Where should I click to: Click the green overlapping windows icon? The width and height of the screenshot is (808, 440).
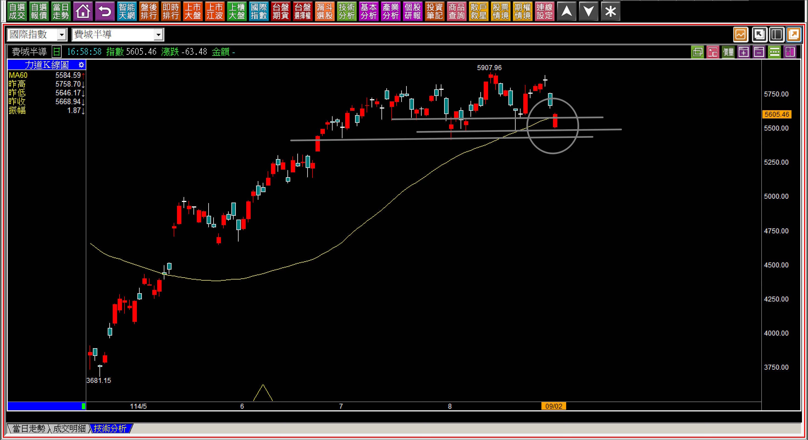[697, 52]
